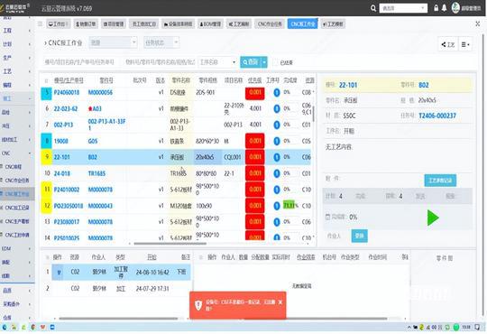Image resolution: width=487 pixels, height=334 pixels.
Task: Open CNC生产看板 in the sidebar
Action: [17, 221]
